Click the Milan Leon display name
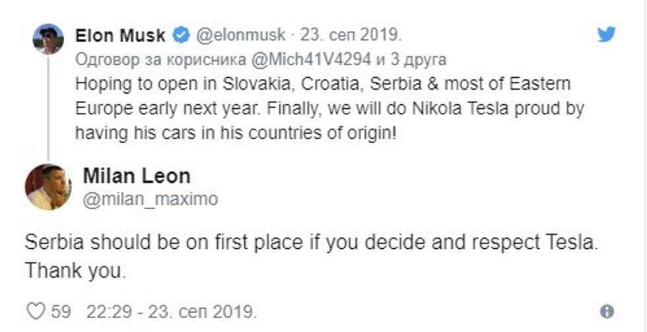 click(x=136, y=176)
